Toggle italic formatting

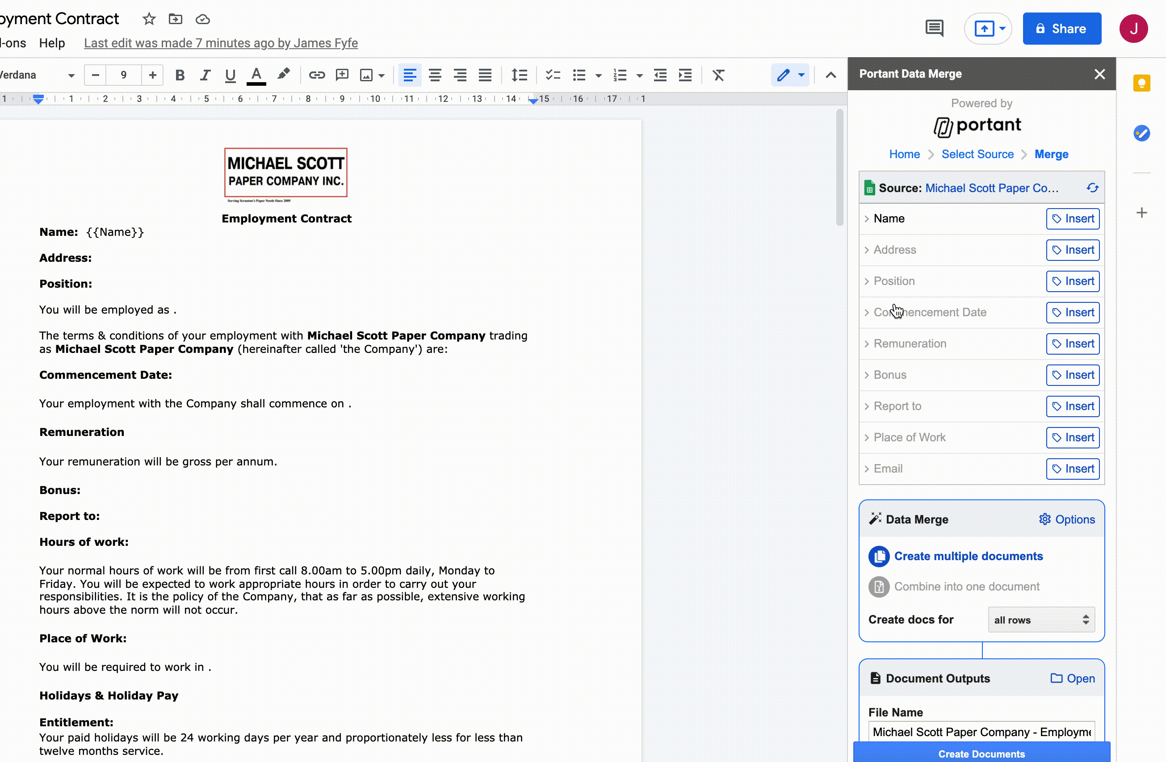[x=205, y=75]
